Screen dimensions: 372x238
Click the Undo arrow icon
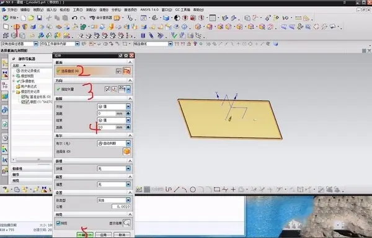tap(74, 18)
